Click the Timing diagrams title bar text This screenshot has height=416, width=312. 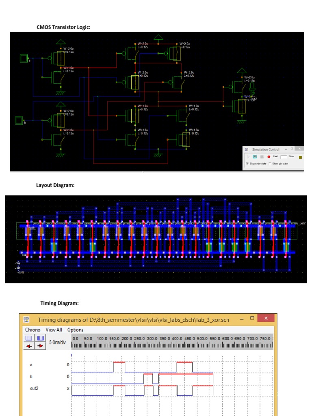pos(133,320)
